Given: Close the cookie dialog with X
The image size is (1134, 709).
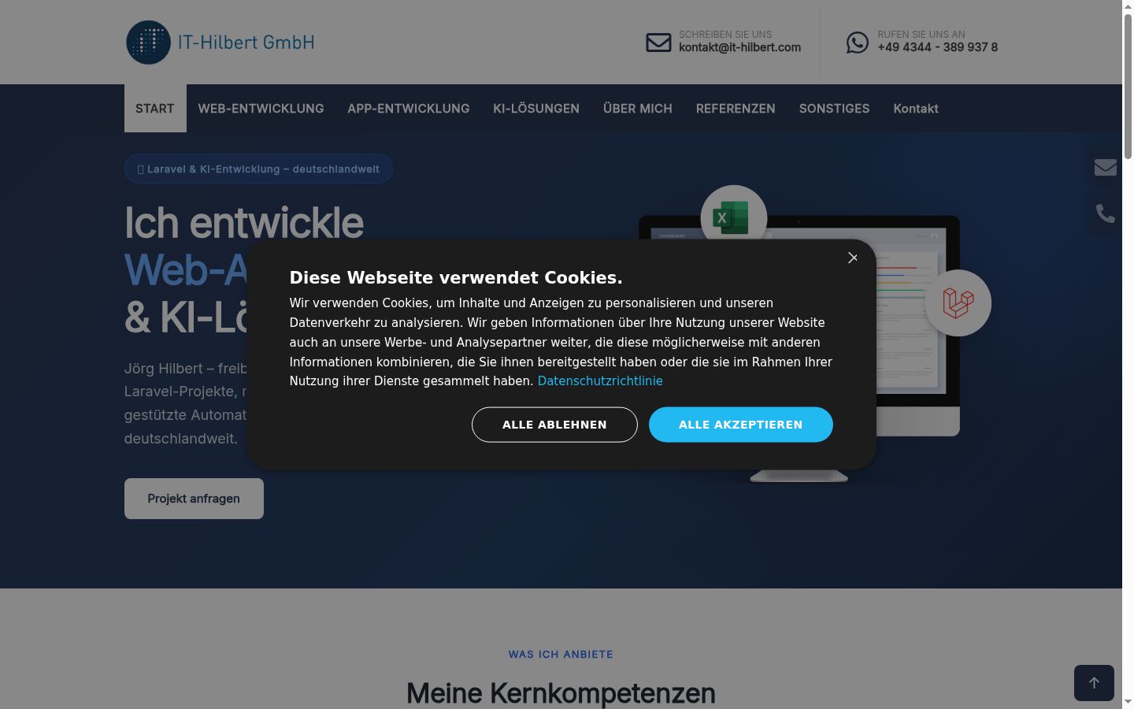Looking at the screenshot, I should (852, 258).
